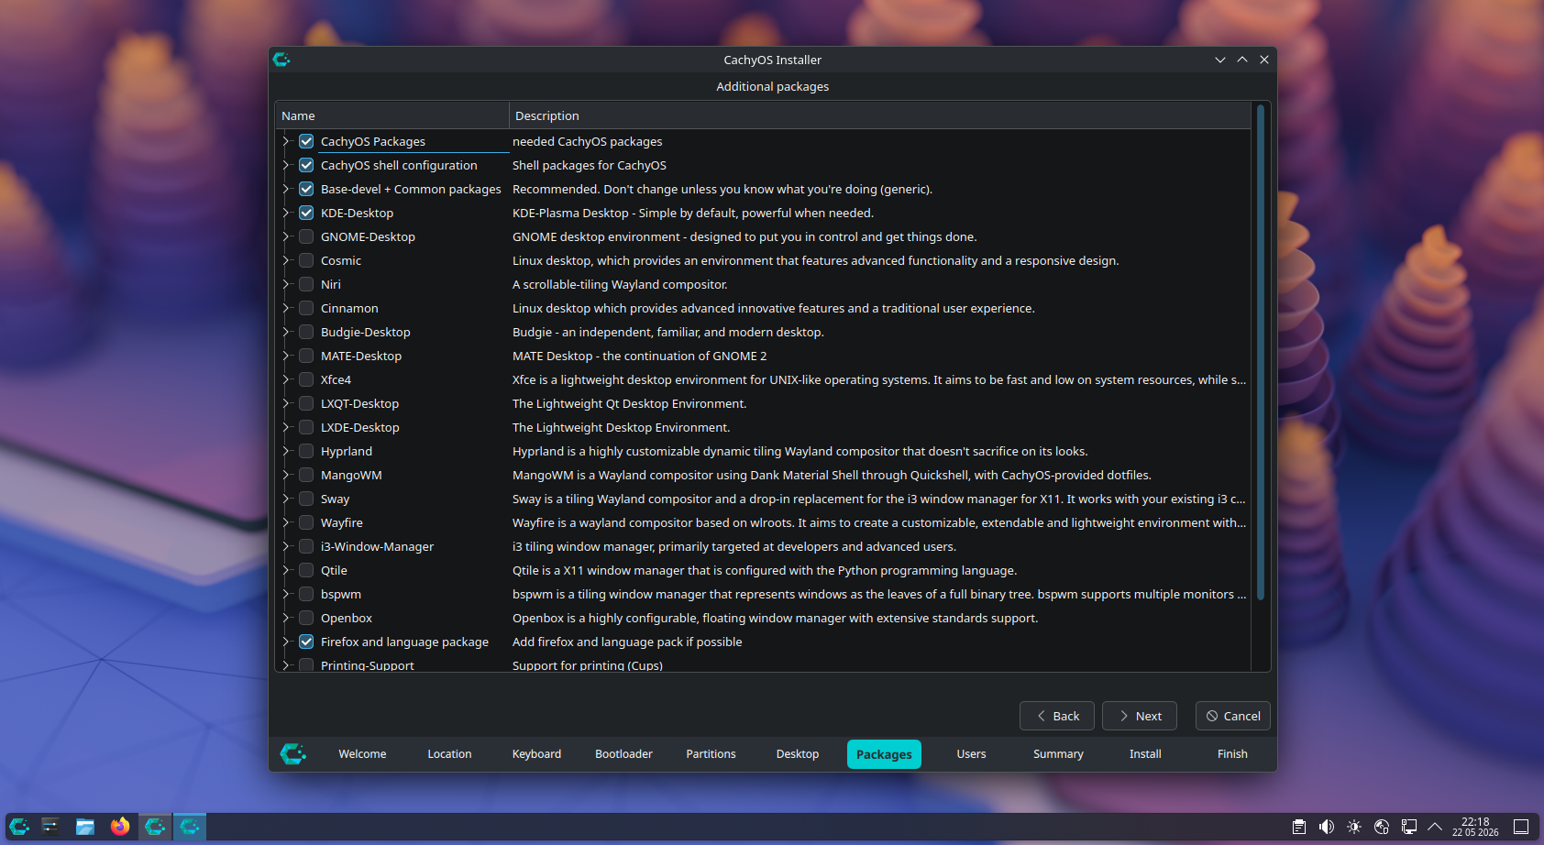Screen dimensions: 1544x845
Task: Show hidden system tray icons
Action: coord(1435,827)
